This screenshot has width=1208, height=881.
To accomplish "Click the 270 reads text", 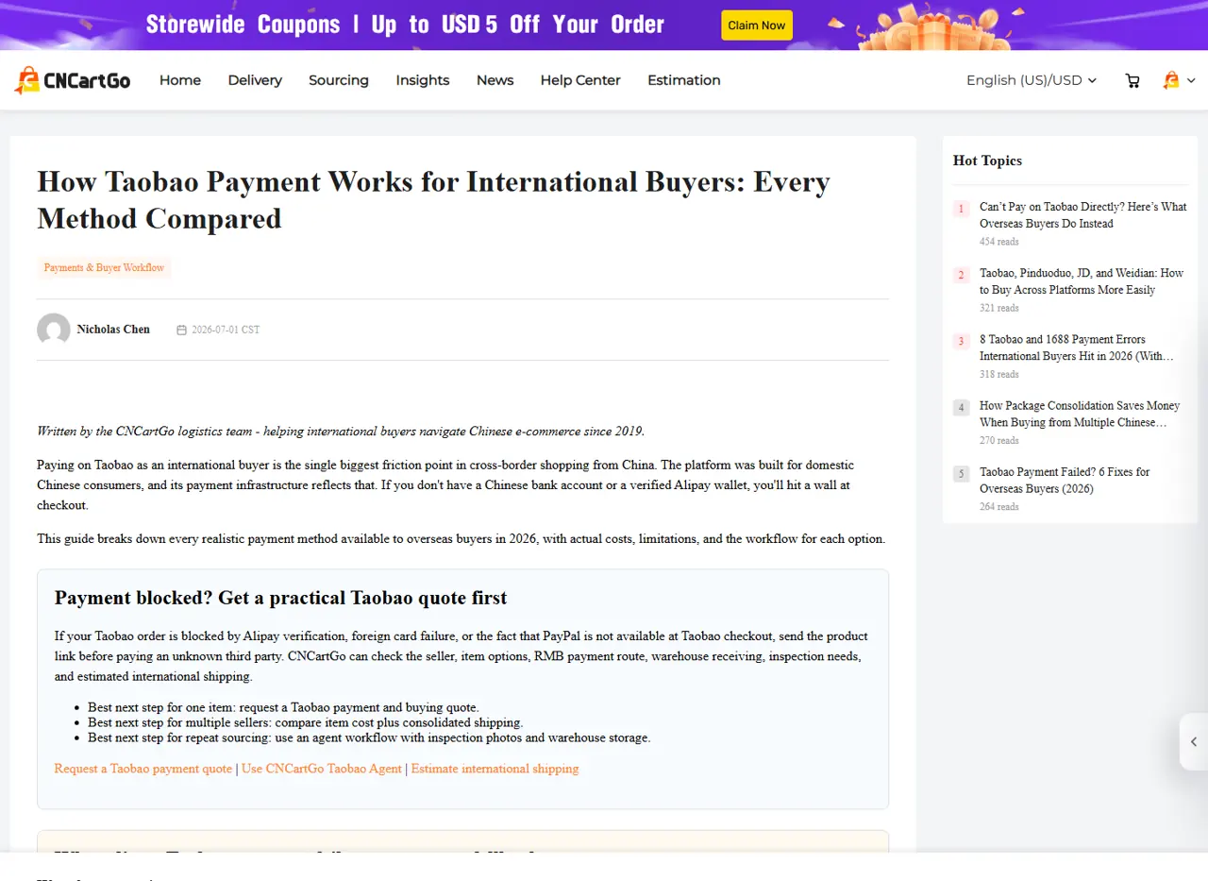I will [x=999, y=440].
